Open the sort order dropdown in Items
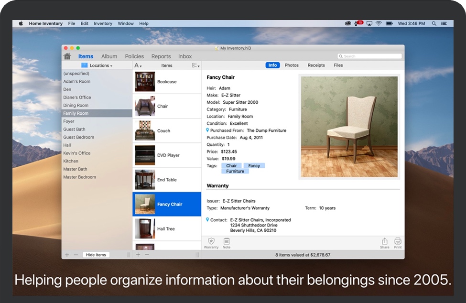Viewport: 466px width, 303px height. (138, 65)
